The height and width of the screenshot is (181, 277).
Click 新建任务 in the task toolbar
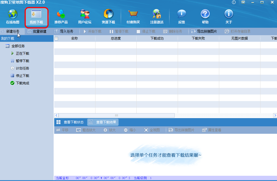point(10,31)
